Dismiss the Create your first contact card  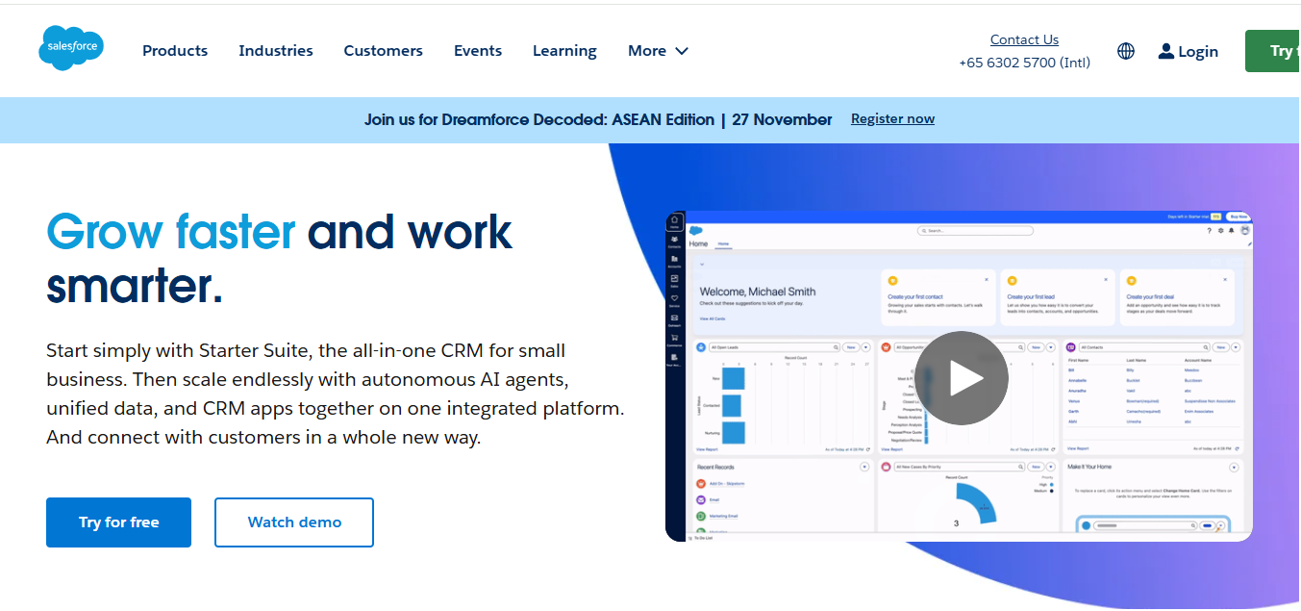point(987,280)
